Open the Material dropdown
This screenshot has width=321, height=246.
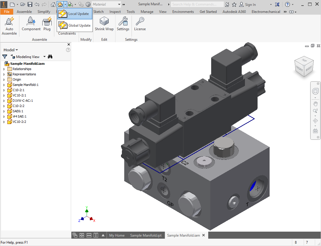119,4
